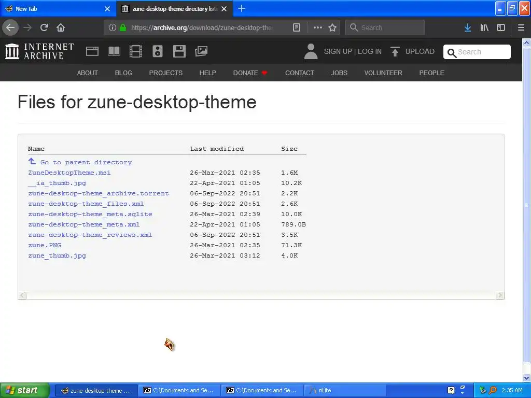Show site information icon in address bar
The width and height of the screenshot is (531, 398).
click(x=113, y=27)
